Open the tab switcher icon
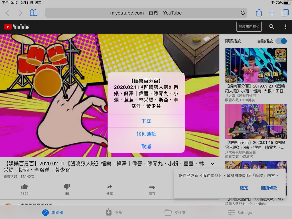The height and width of the screenshot is (219, 292). (x=285, y=13)
